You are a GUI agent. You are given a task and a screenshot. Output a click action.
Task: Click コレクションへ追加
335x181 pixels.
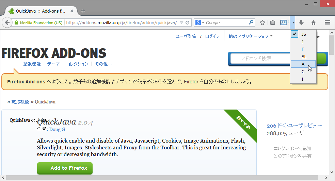292,148
